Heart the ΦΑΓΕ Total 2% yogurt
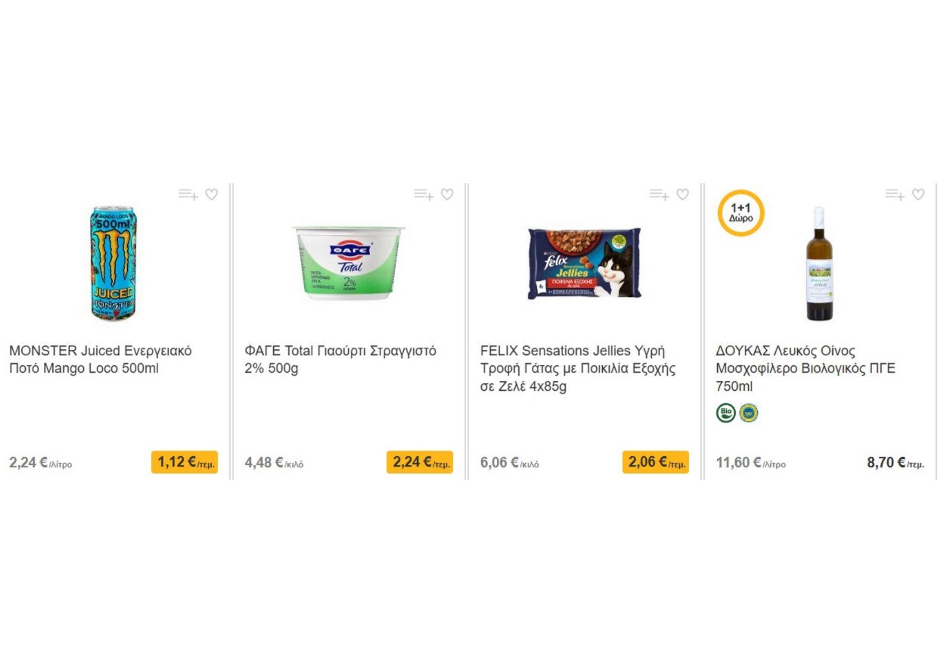The image size is (938, 663). pos(447,195)
